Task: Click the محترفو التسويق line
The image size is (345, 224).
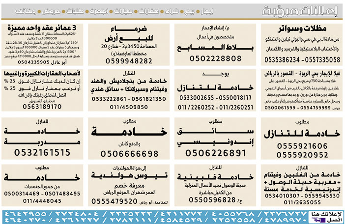Action: [42, 101]
